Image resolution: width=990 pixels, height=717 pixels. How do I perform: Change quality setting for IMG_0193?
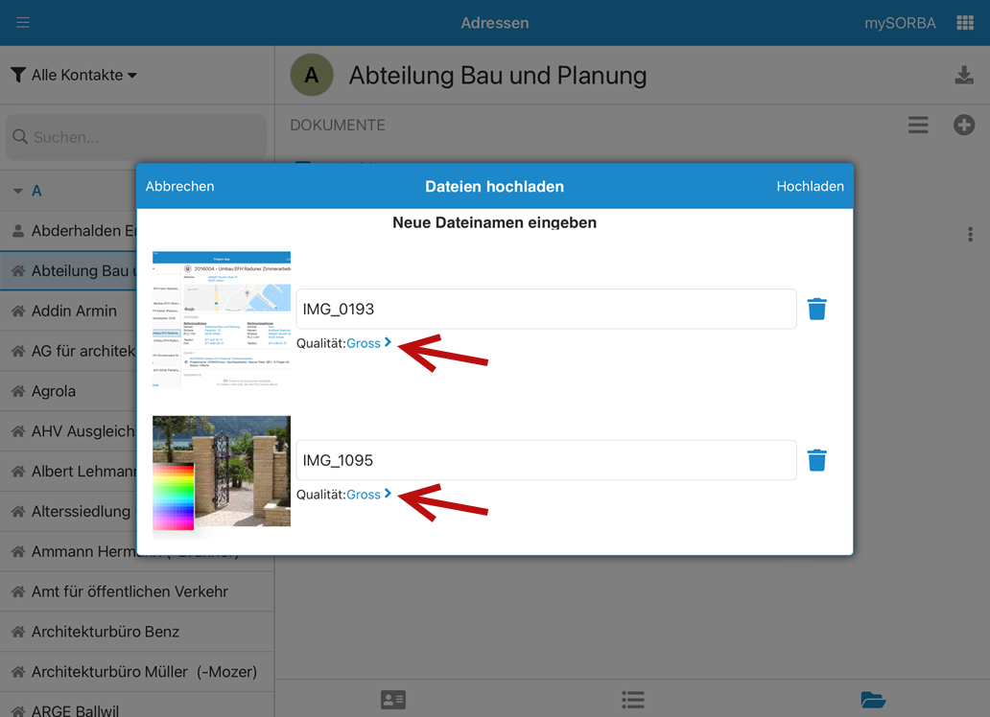click(368, 343)
